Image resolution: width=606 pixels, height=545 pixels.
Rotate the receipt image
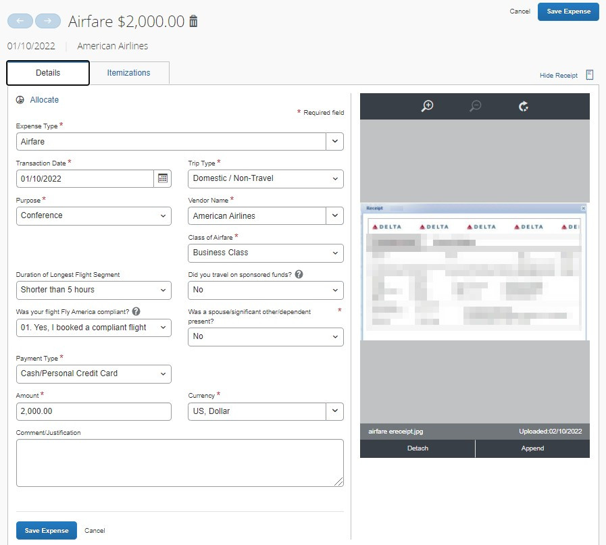tap(523, 106)
